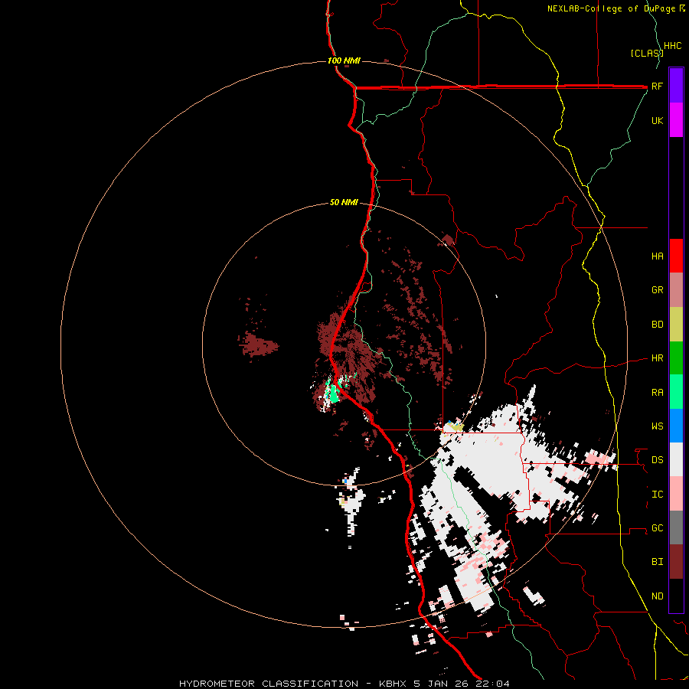
Task: Click the GC legend label
Action: [657, 527]
